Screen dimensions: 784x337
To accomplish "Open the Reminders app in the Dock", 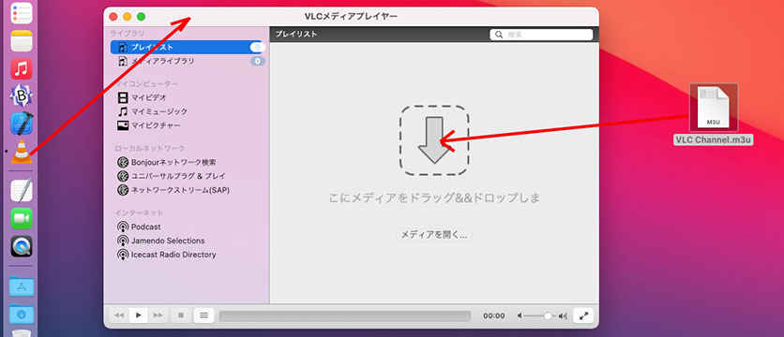I will [x=22, y=13].
